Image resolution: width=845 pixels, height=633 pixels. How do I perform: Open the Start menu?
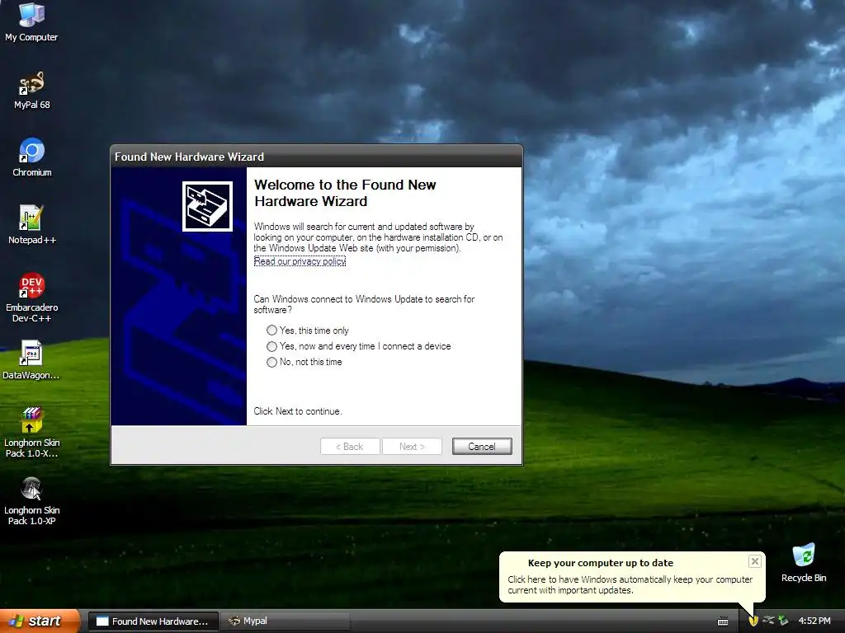point(39,621)
